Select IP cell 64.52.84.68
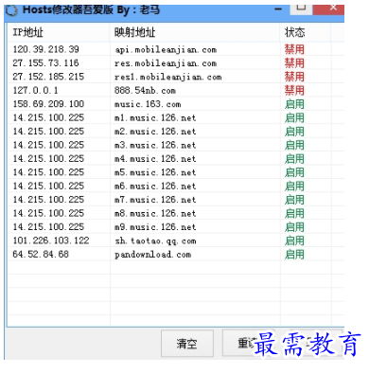This screenshot has width=369, height=374. pyautogui.click(x=41, y=254)
